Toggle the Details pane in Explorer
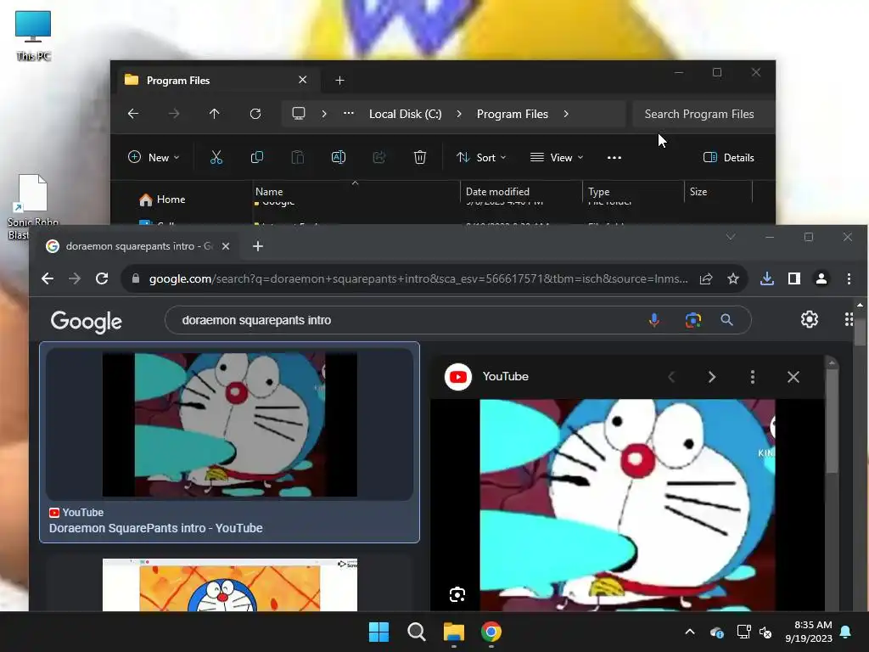This screenshot has width=869, height=652. pyautogui.click(x=729, y=157)
